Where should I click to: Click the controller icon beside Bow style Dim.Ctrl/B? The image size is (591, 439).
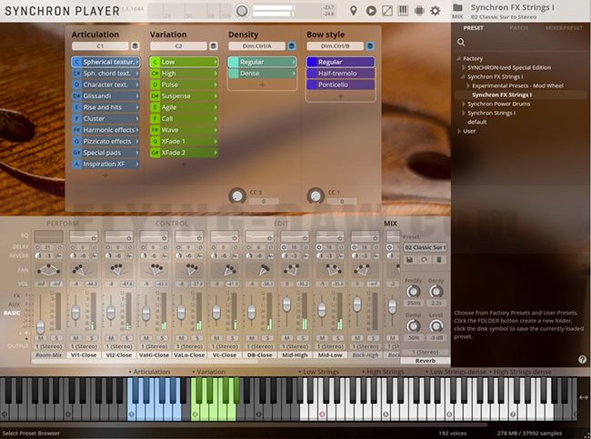[x=370, y=46]
